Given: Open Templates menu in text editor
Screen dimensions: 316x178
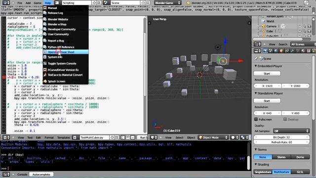Looking at the screenshot, I should (64, 137).
